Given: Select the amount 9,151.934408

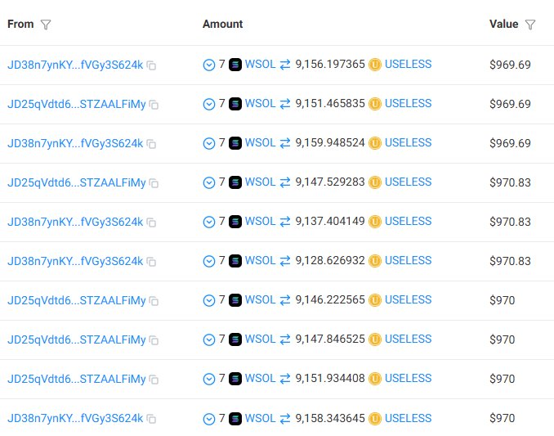Looking at the screenshot, I should (330, 379).
